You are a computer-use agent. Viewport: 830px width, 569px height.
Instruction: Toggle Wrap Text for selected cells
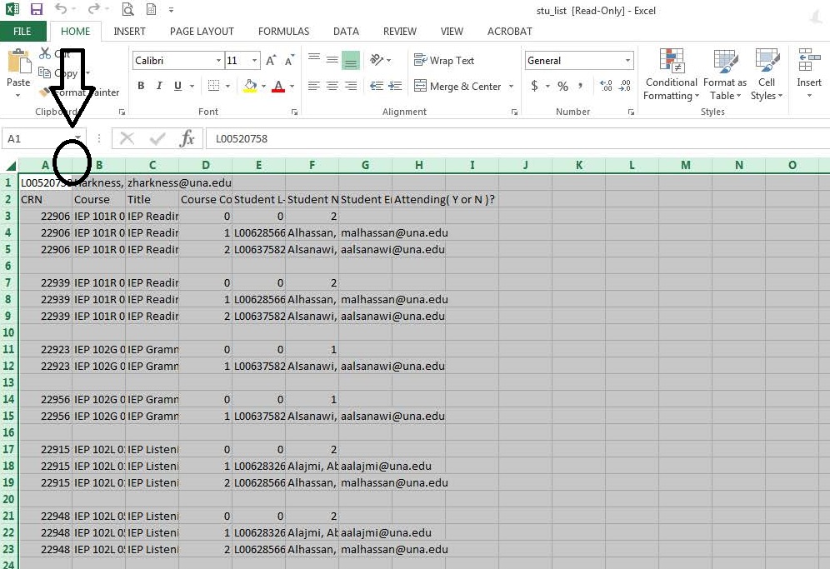click(x=443, y=61)
